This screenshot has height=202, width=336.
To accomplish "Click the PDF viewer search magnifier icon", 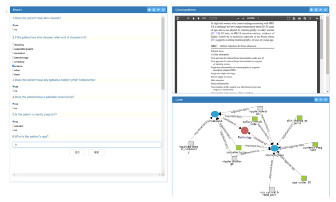I will pyautogui.click(x=188, y=18).
